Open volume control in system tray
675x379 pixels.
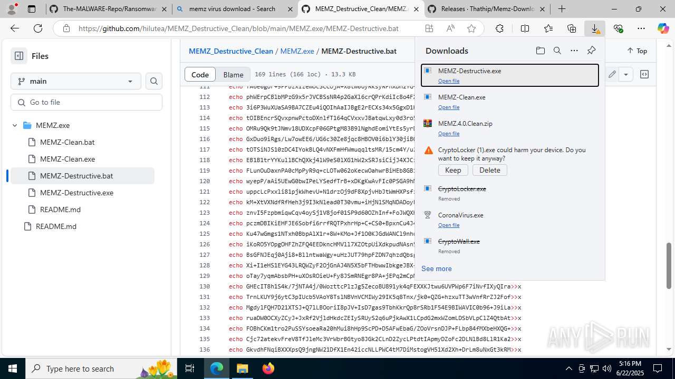click(x=607, y=368)
